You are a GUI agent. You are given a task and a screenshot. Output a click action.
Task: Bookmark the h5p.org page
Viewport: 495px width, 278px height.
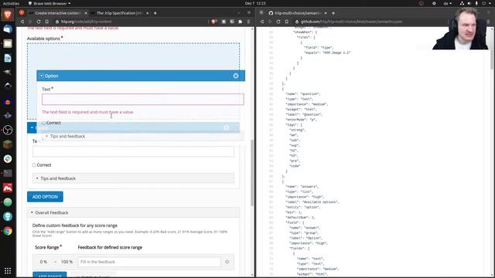point(46,22)
